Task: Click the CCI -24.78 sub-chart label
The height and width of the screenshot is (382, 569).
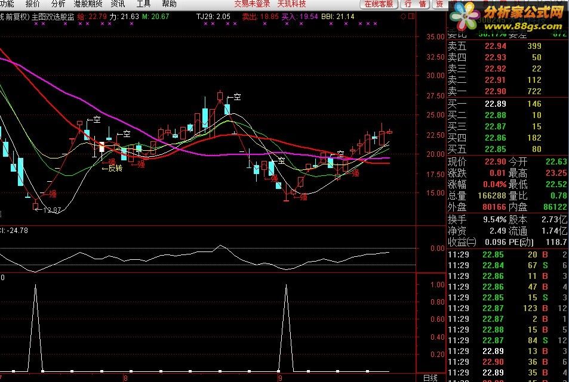Action: coord(14,230)
